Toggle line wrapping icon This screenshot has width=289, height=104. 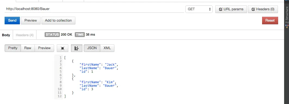coord(76,48)
